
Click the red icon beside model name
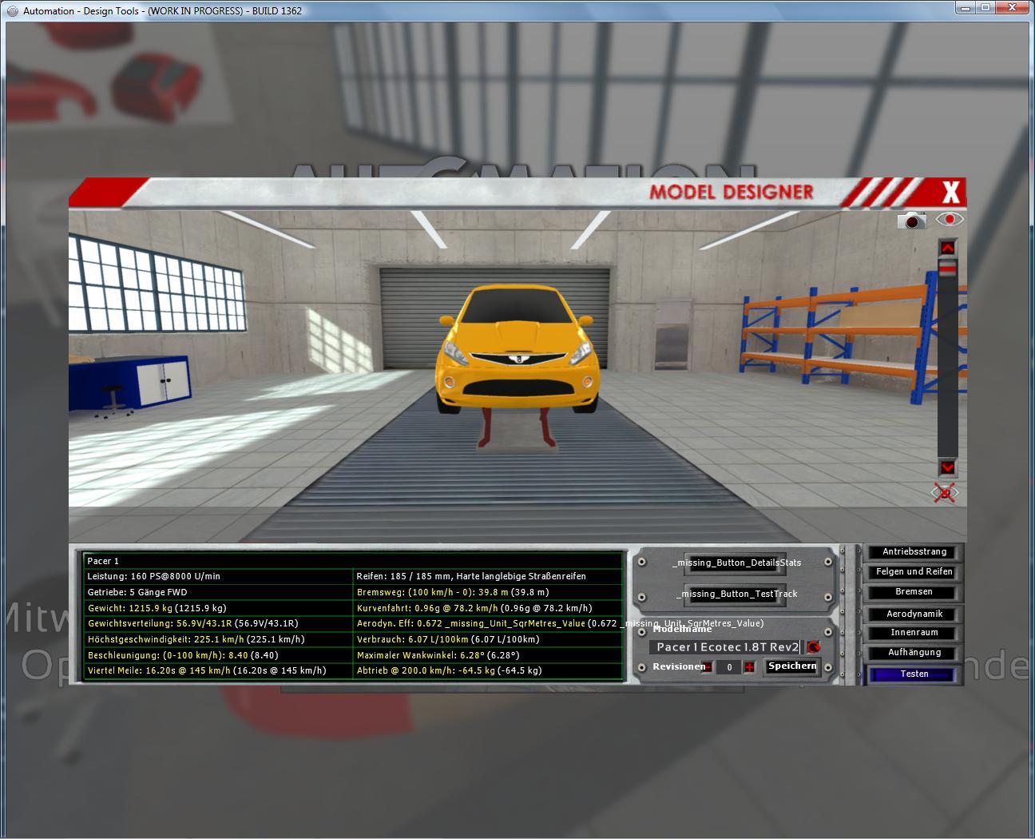coord(813,647)
